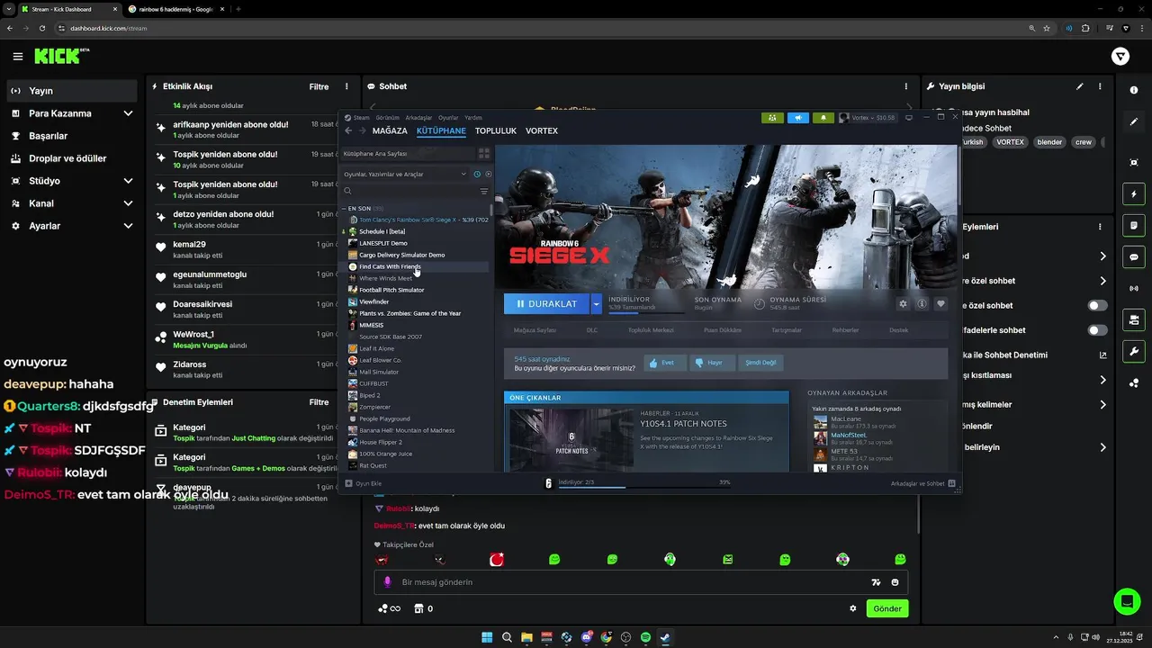Screen dimensions: 1152x648
Task: Open Steam library grid view icon
Action: pyautogui.click(x=484, y=154)
